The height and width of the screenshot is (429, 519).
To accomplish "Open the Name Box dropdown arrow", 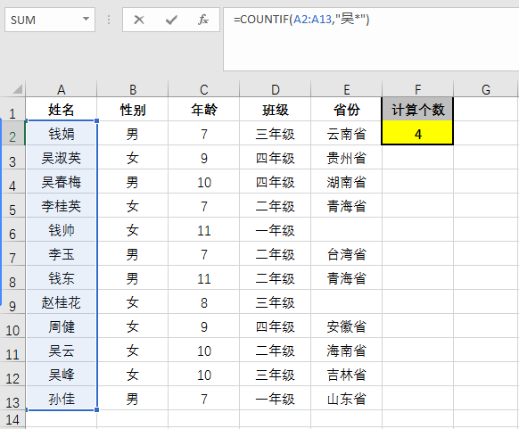I will (x=86, y=20).
